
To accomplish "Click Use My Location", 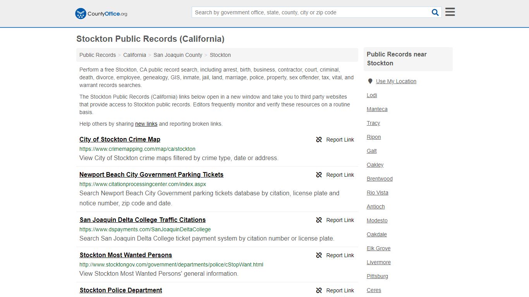I will (396, 81).
